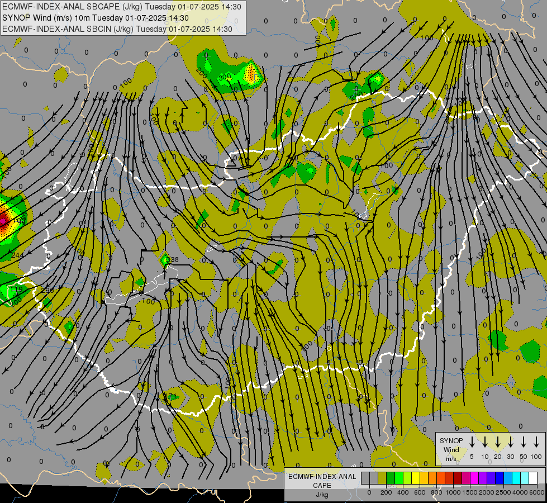Click the '295' CAPE value on map
This screenshot has width=547, height=503.
(x=47, y=290)
